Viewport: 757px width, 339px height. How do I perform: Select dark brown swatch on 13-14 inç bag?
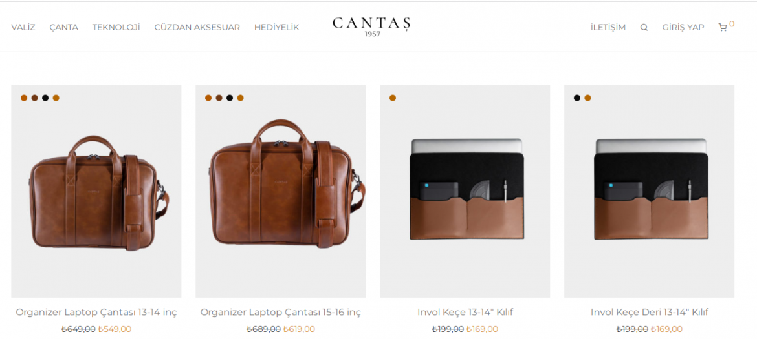pos(35,98)
